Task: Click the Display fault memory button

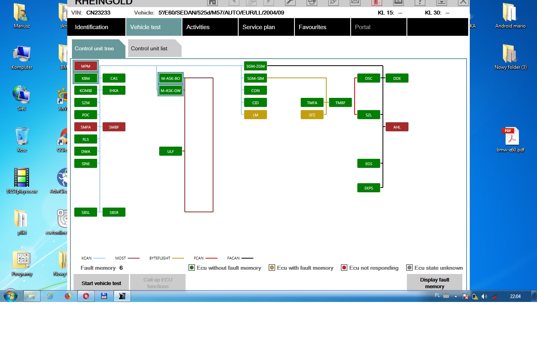Action: (x=434, y=283)
